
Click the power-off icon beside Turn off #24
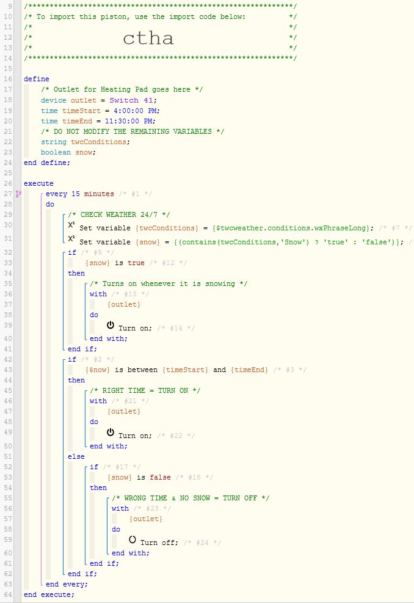133,541
